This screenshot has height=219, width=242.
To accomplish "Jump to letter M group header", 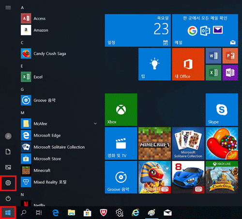I will pyautogui.click(x=22, y=113).
